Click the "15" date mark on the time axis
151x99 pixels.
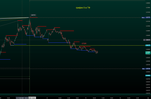(86, 98)
